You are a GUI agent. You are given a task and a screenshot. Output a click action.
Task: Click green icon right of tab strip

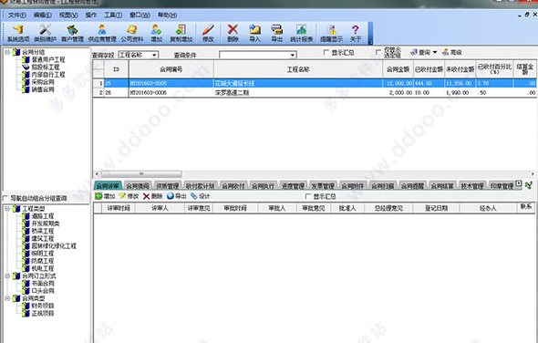coord(528,185)
